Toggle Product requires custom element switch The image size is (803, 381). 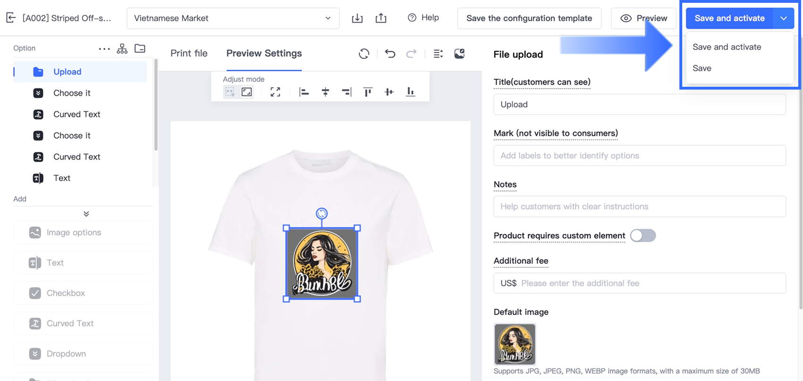643,235
